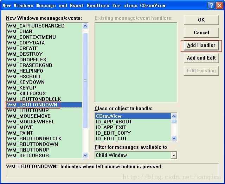This screenshot has height=184, width=225.
Task: Select WM_MOUSEMOVE message
Action: pos(45,116)
